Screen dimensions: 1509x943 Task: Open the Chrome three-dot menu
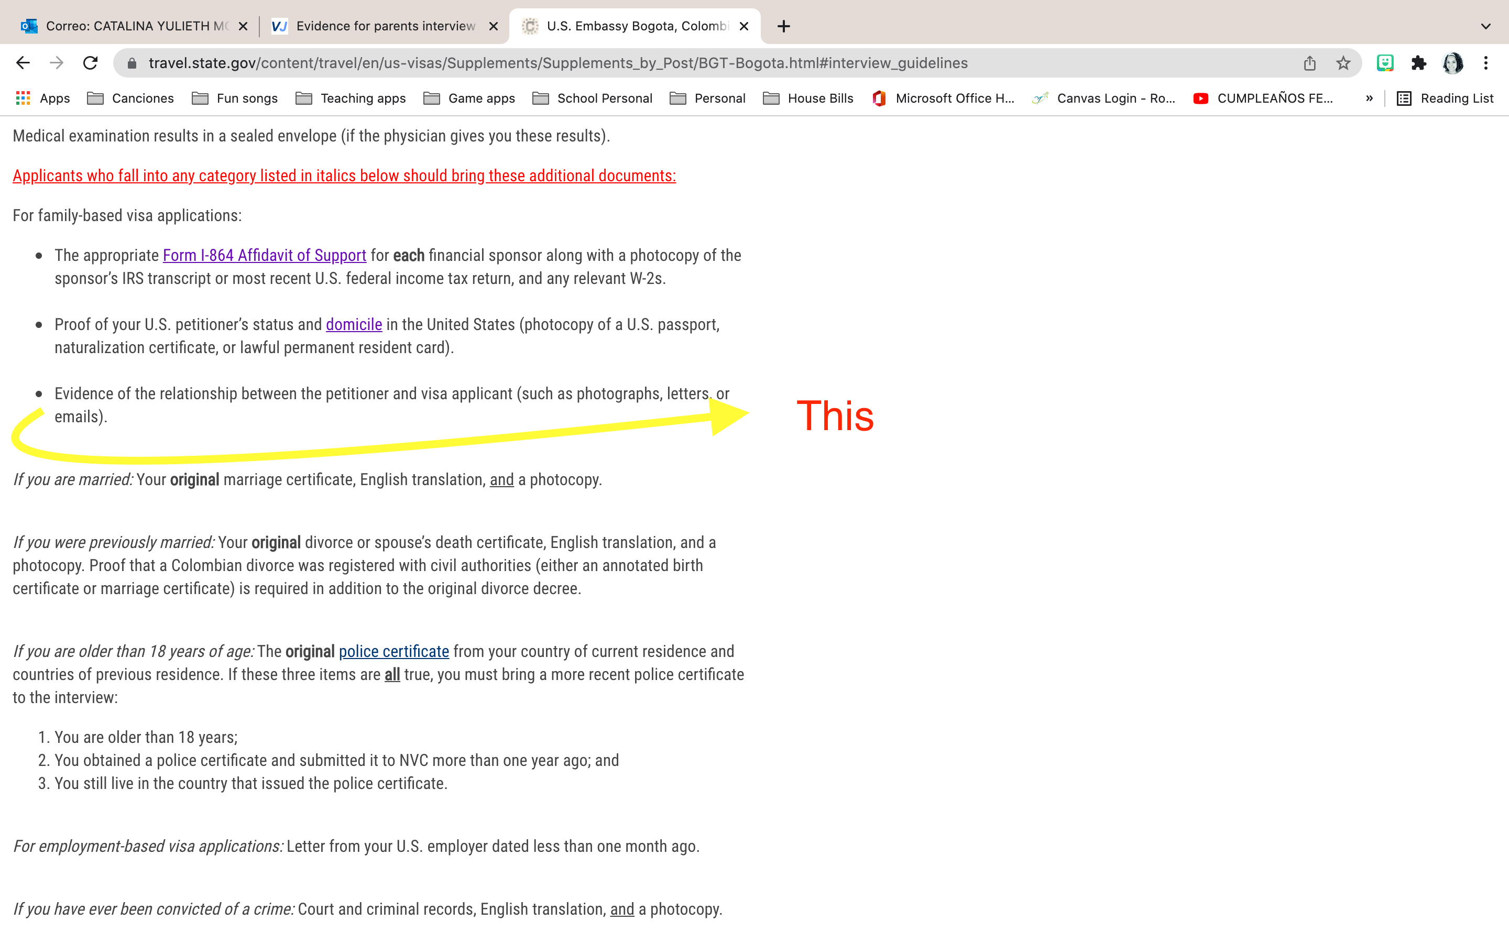coord(1486,63)
